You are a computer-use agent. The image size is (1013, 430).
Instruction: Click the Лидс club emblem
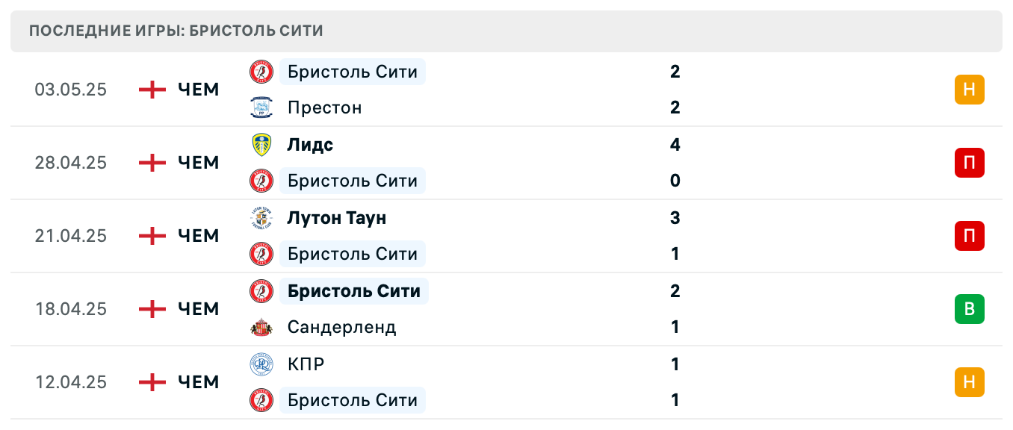click(x=260, y=145)
